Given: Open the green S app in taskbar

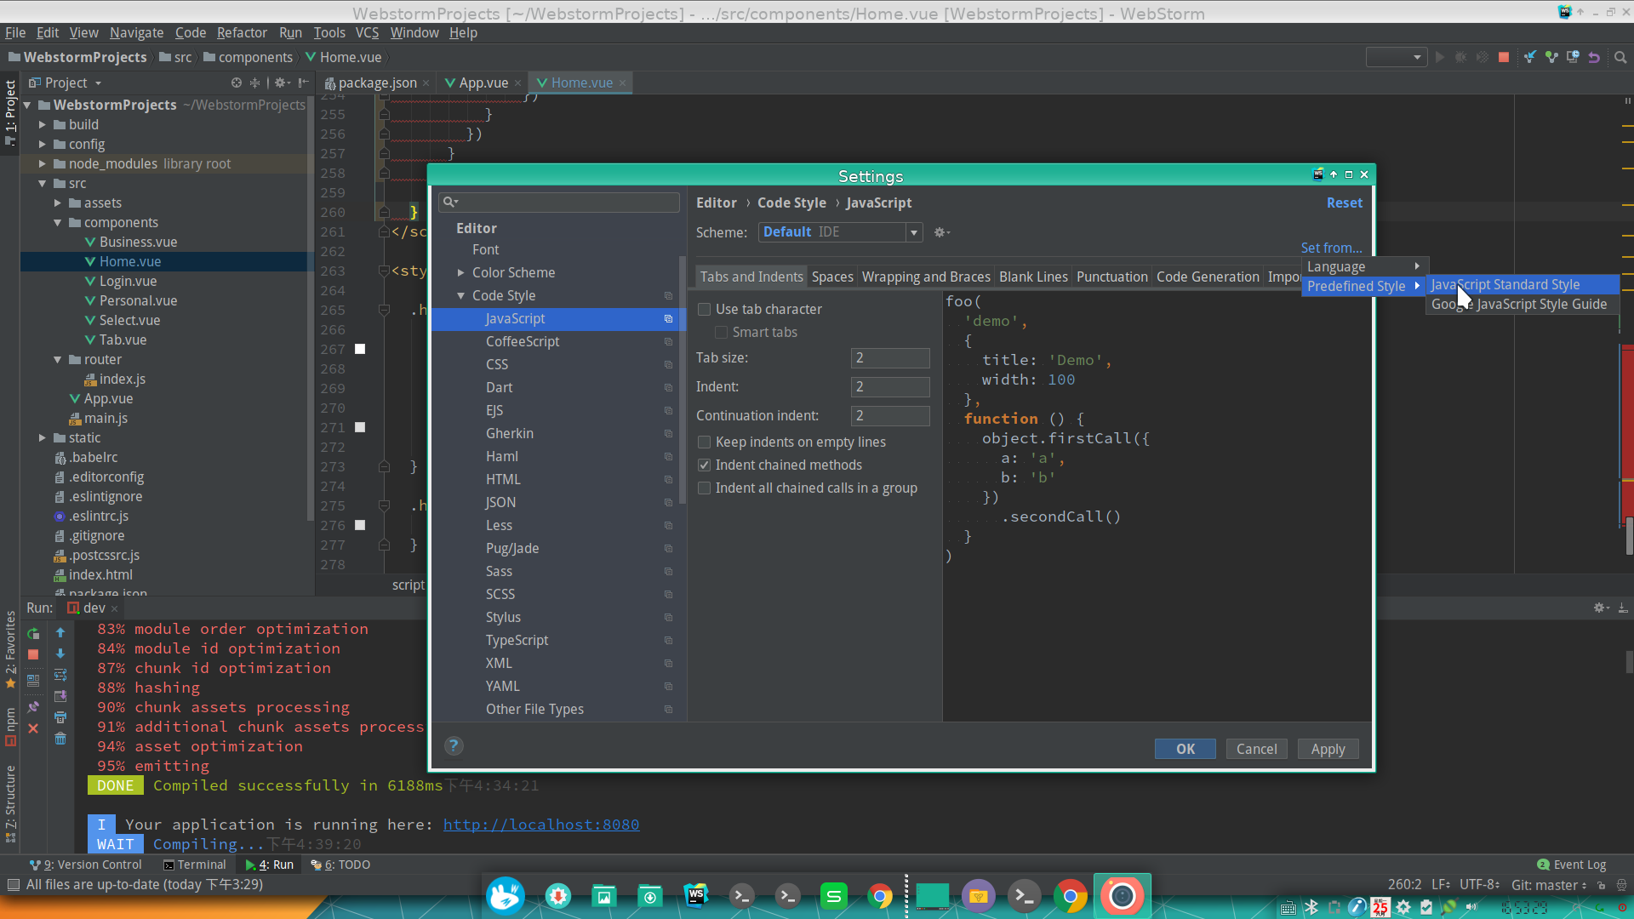Looking at the screenshot, I should point(833,895).
